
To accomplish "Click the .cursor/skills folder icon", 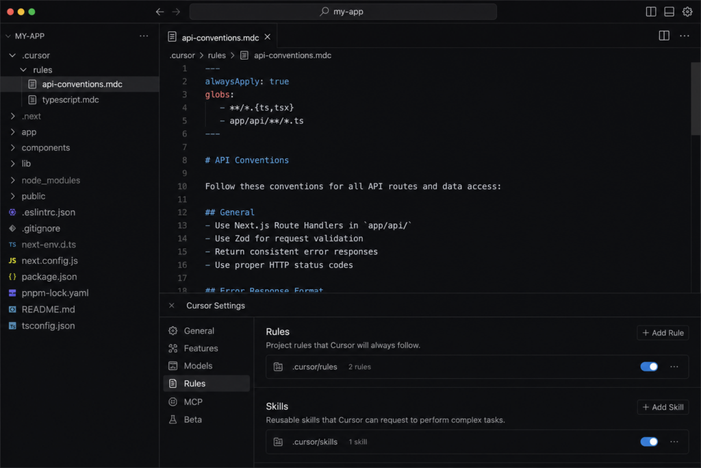I will pos(278,442).
